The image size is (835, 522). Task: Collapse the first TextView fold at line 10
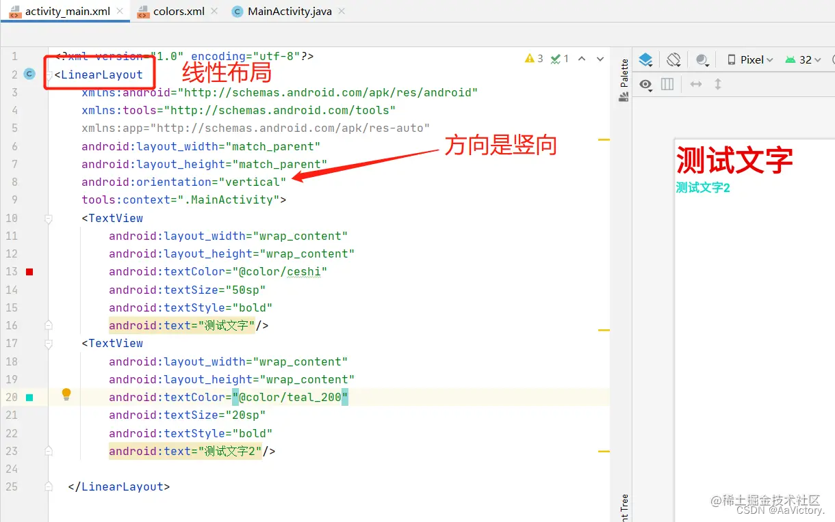click(x=49, y=219)
